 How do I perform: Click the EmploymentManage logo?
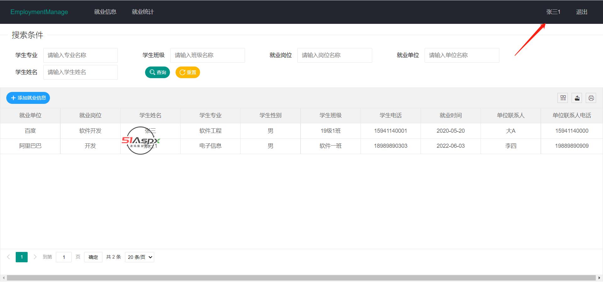(39, 12)
